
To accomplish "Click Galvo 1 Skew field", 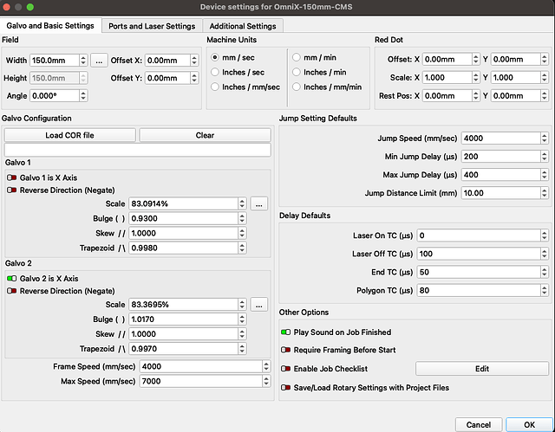I will coord(183,234).
